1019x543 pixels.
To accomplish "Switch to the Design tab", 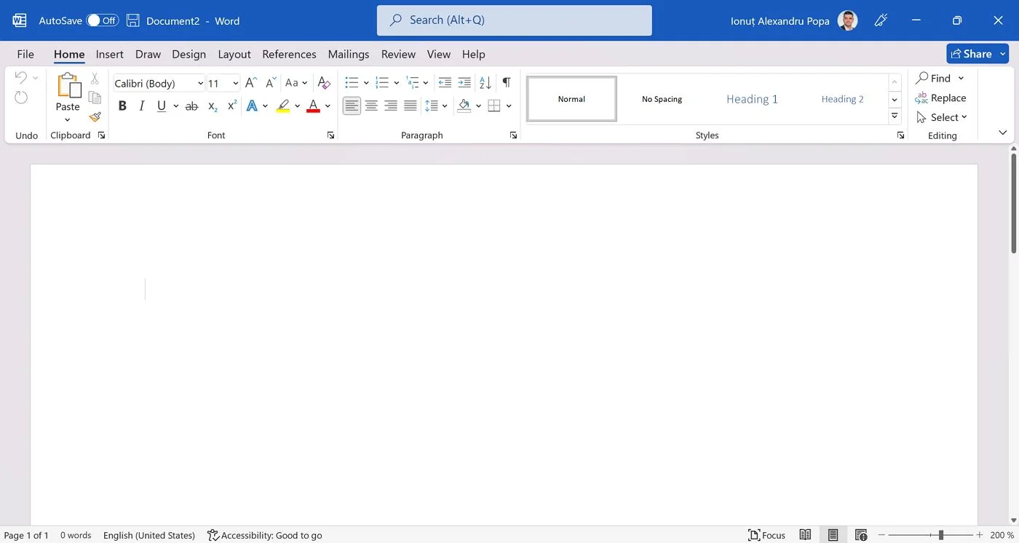I will 189,54.
